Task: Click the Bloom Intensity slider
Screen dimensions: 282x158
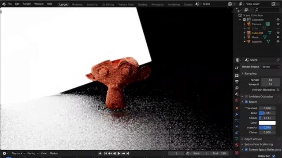Action: click(x=267, y=128)
